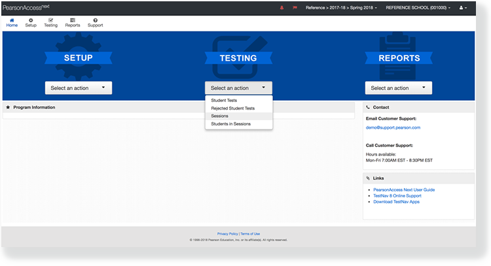The height and width of the screenshot is (266, 491).
Task: Open the Reports navigation icon
Action: point(72,20)
